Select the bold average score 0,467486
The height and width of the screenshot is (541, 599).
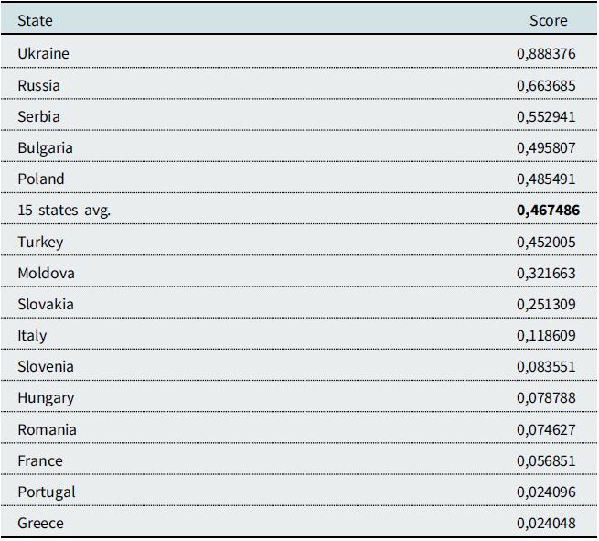tap(549, 211)
